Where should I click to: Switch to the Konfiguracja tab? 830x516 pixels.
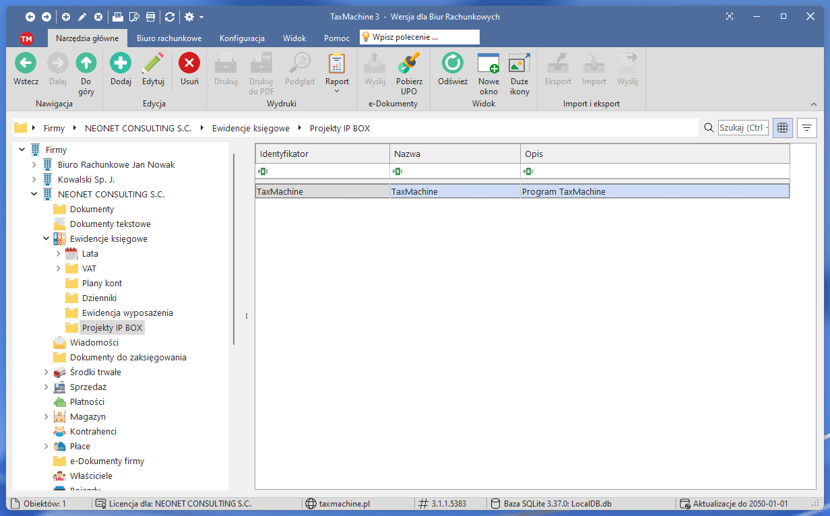click(242, 38)
